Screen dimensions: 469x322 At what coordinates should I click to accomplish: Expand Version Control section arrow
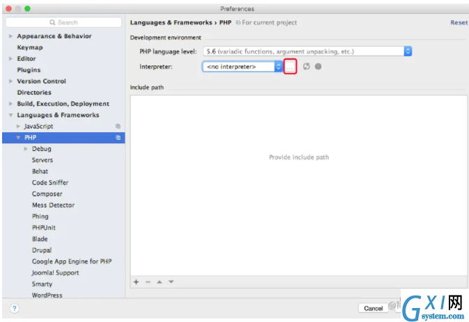click(x=10, y=81)
